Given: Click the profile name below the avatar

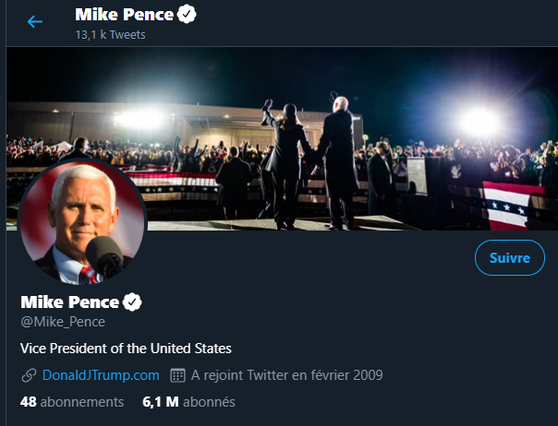Looking at the screenshot, I should (70, 302).
